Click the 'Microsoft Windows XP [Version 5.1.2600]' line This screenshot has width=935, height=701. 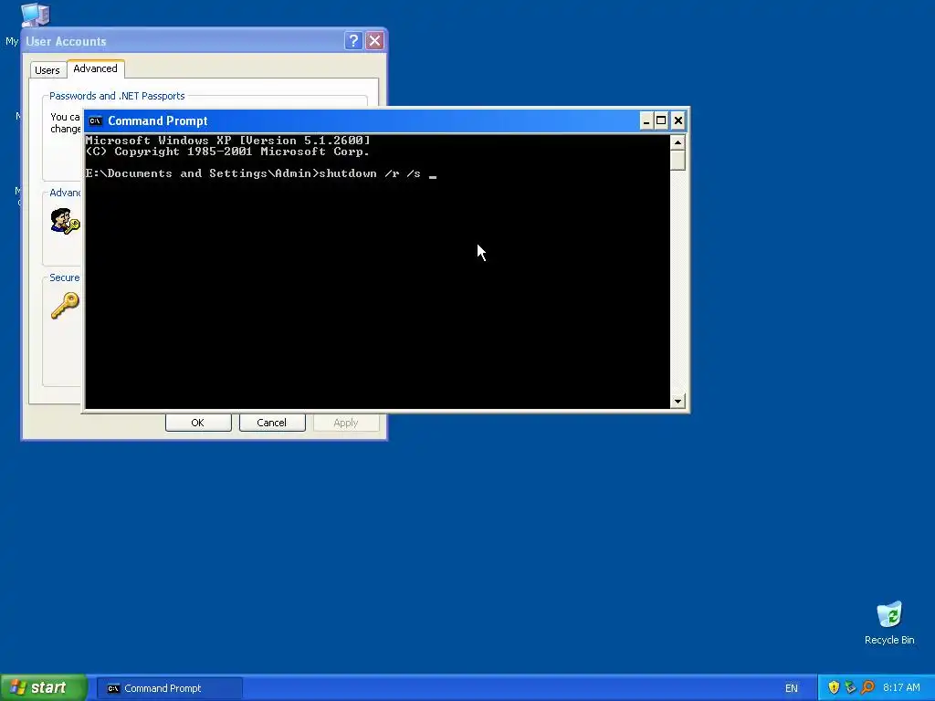click(227, 141)
